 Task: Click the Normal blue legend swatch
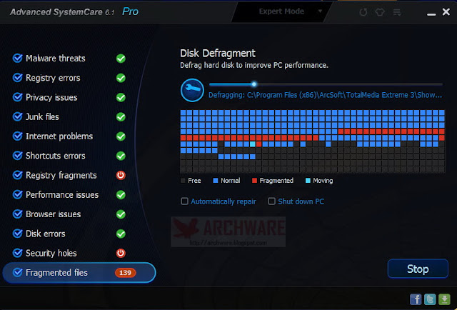pyautogui.click(x=216, y=181)
